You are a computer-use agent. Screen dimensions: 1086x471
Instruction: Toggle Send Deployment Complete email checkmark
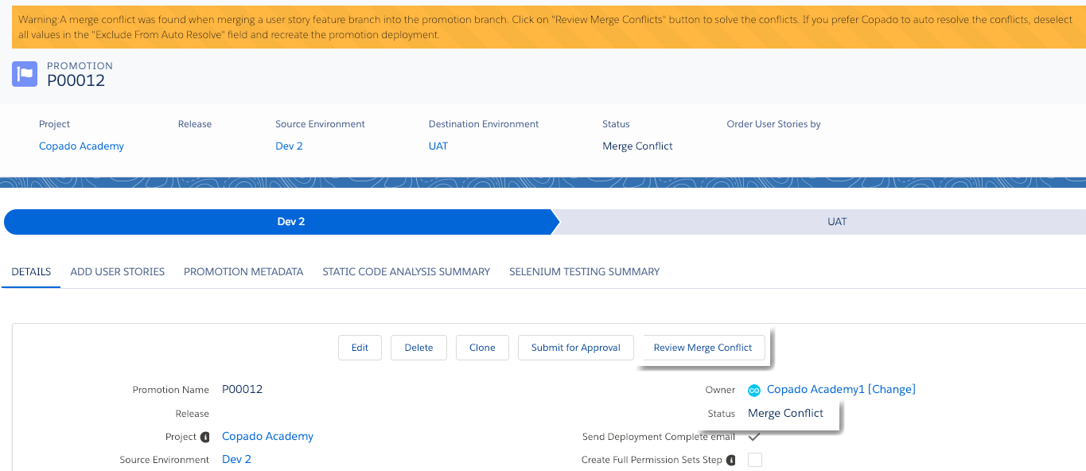tap(754, 436)
